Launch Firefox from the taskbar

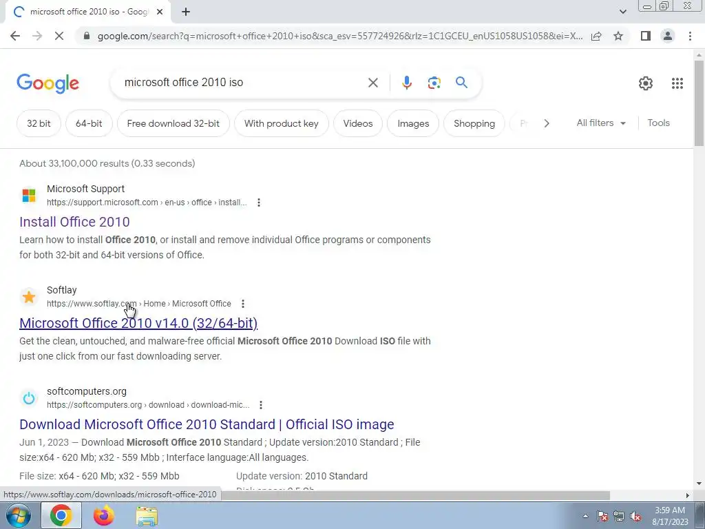point(104,515)
